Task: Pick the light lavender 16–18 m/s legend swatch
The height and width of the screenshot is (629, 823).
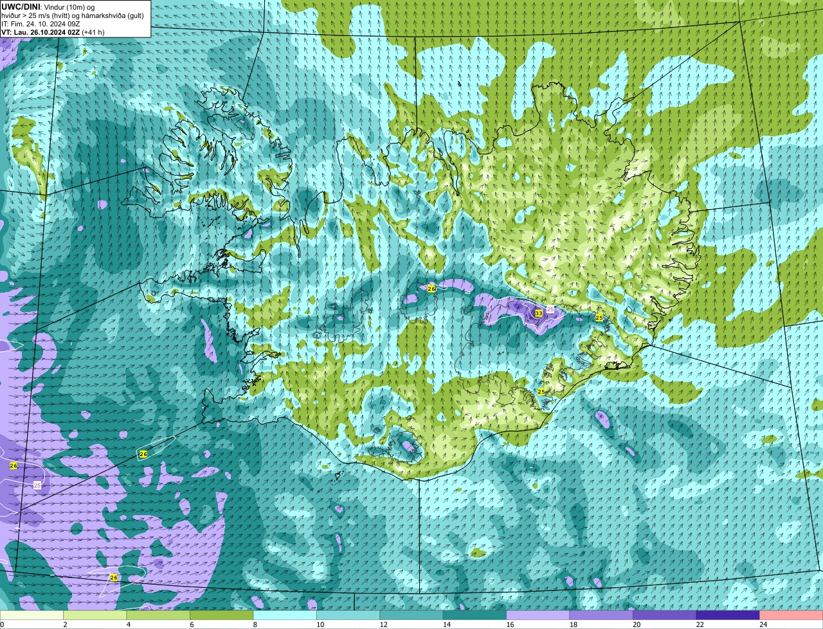Action: point(538,615)
